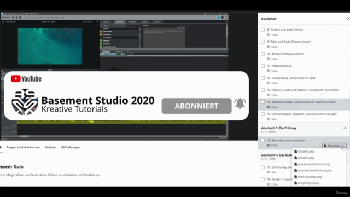This screenshot has width=350, height=197.
Task: Click the save icon in Magix toolbar
Action: coord(20,18)
